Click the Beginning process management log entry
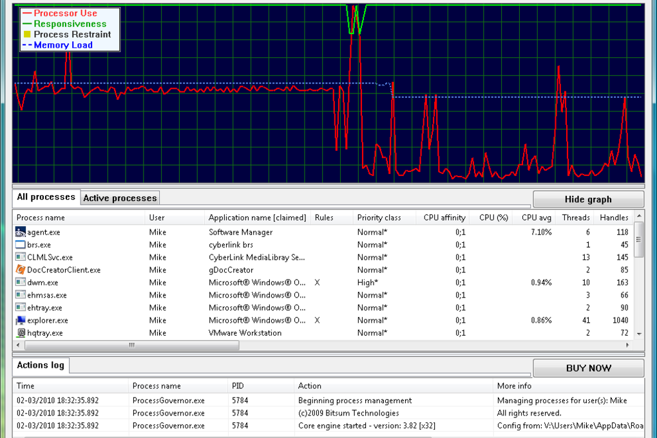 (x=355, y=400)
